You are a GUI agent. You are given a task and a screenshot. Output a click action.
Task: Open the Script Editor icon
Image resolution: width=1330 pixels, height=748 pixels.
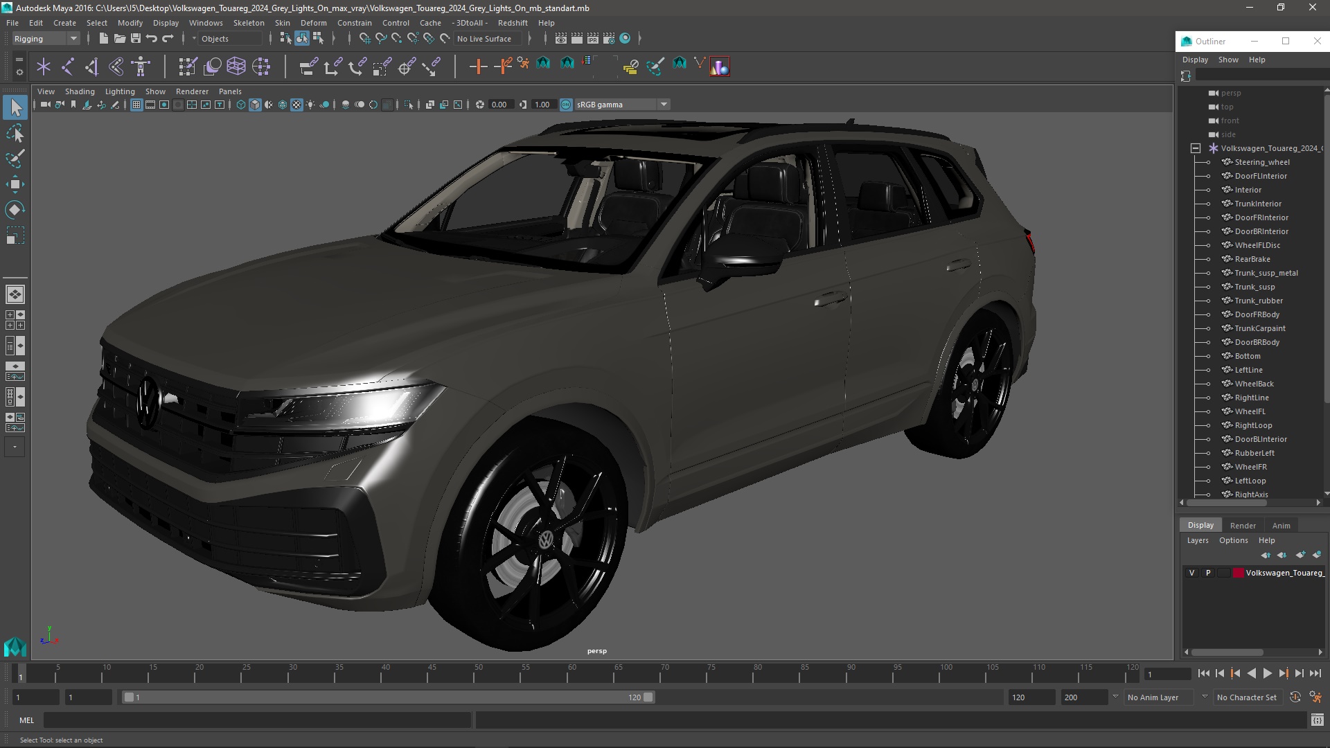1317,720
